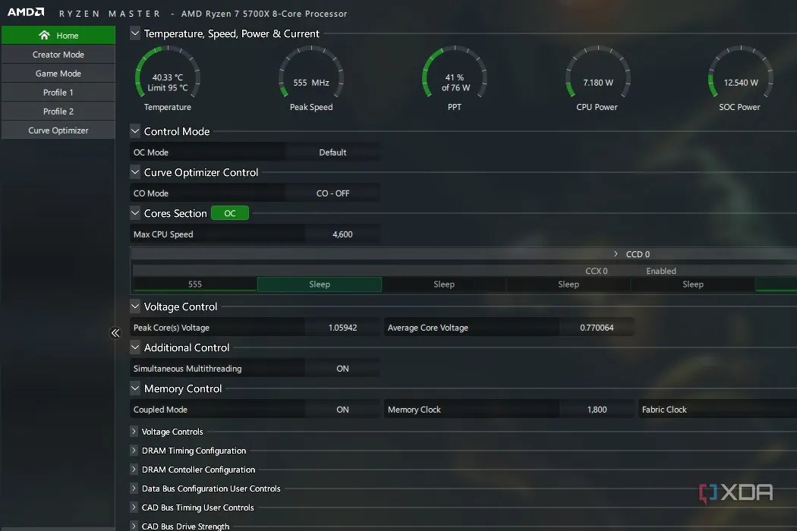Collapse the sidebar with the double-chevron icon
Viewport: 797px width, 531px height.
115,333
